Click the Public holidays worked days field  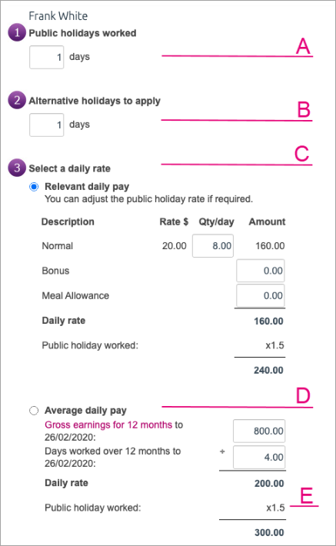47,57
